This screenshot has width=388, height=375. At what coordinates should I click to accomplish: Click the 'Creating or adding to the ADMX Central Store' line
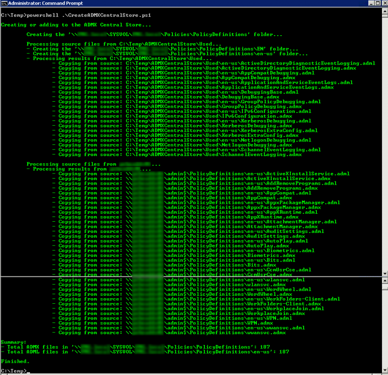tap(76, 25)
